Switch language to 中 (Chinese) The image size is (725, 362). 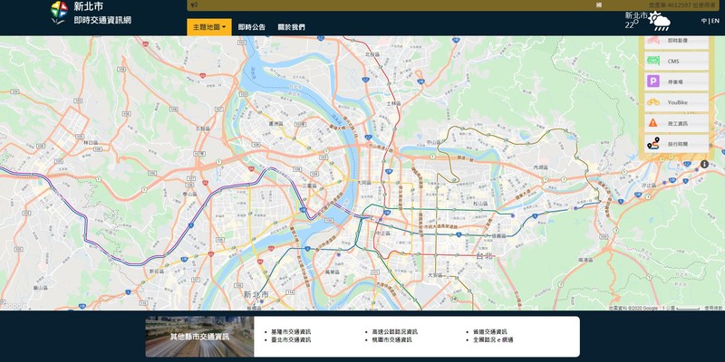click(x=704, y=21)
